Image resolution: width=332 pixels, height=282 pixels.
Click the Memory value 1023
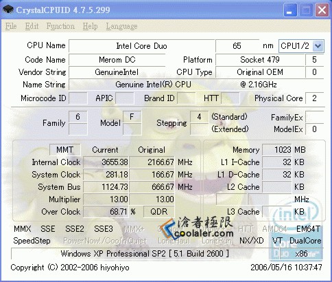coord(277,150)
